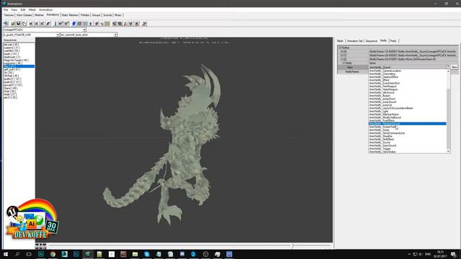Open the Edit menu

pyautogui.click(x=22, y=9)
